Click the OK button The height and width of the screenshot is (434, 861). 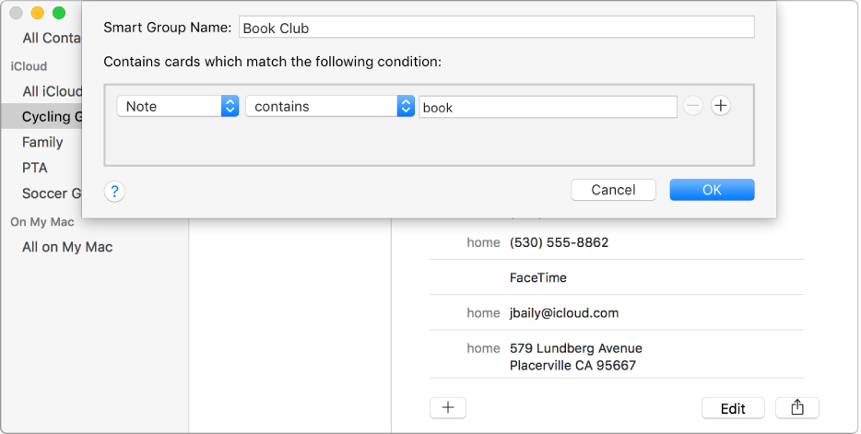point(712,190)
